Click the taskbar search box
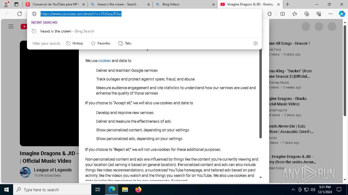The height and width of the screenshot is (195, 348). coord(52,190)
